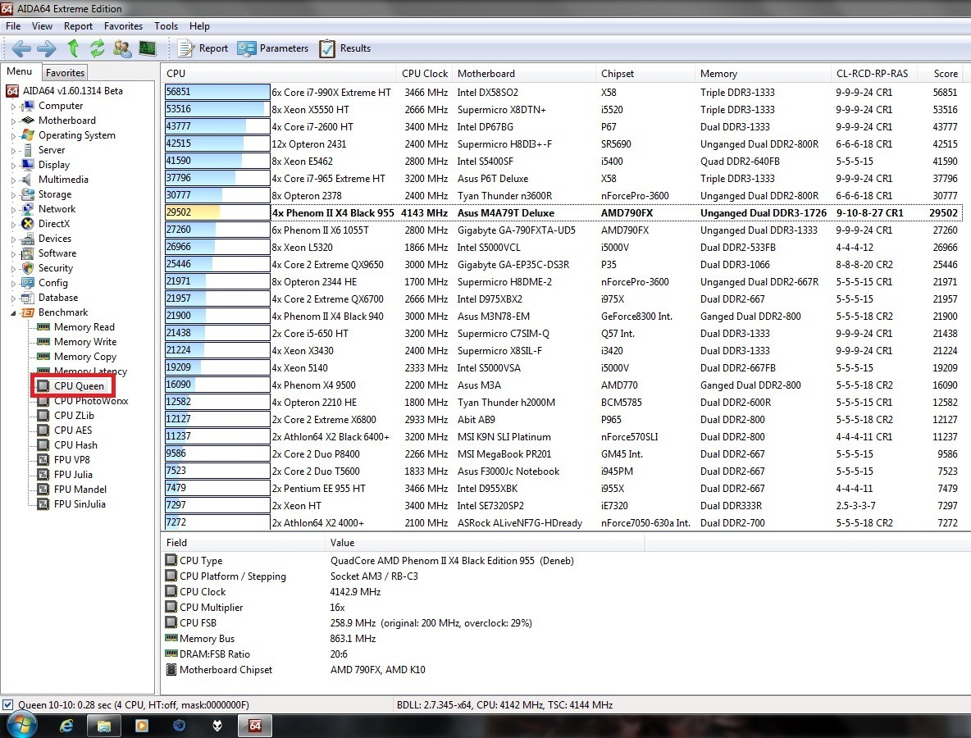Viewport: 971px width, 738px height.
Task: Click the Windows Start button
Action: (x=21, y=725)
